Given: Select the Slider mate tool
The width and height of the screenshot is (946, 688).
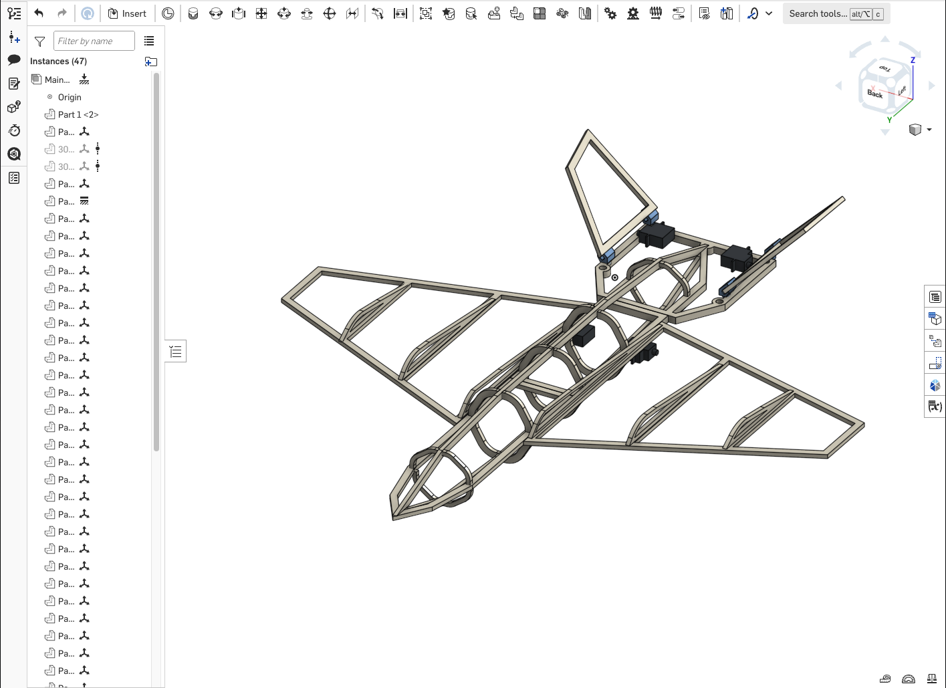Looking at the screenshot, I should pos(239,13).
